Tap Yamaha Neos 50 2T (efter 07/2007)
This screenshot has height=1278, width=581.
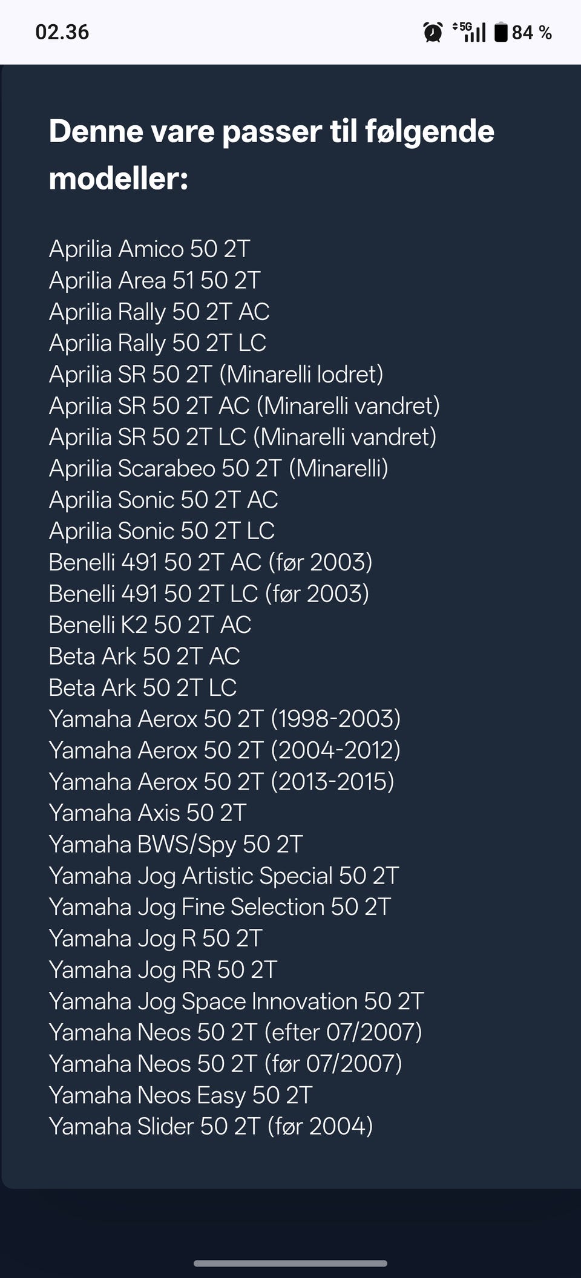[235, 1032]
